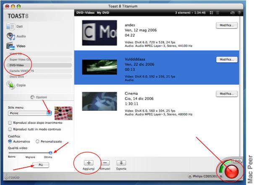
Task: Click the '3 elementi - 1:34:46' status
Action: pyautogui.click(x=190, y=13)
